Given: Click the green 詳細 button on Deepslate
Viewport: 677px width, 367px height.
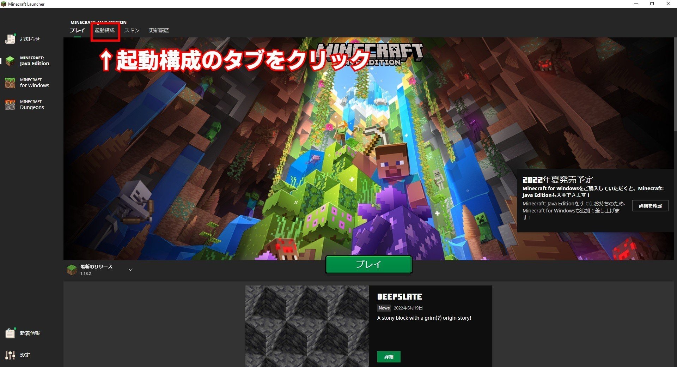Looking at the screenshot, I should tap(389, 357).
